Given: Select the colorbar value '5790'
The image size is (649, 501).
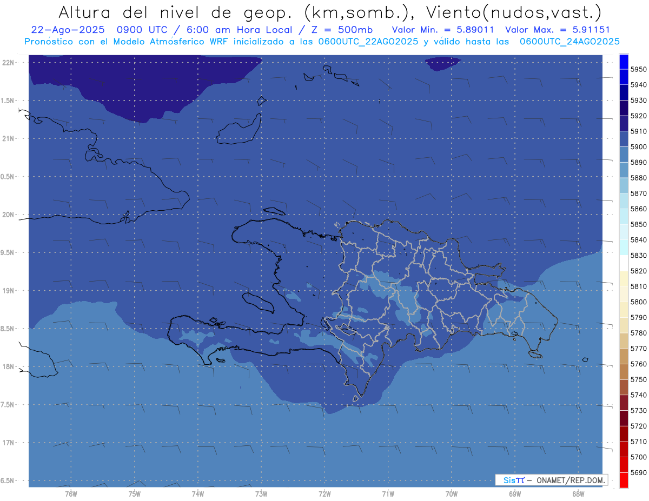Looking at the screenshot, I should tap(639, 317).
